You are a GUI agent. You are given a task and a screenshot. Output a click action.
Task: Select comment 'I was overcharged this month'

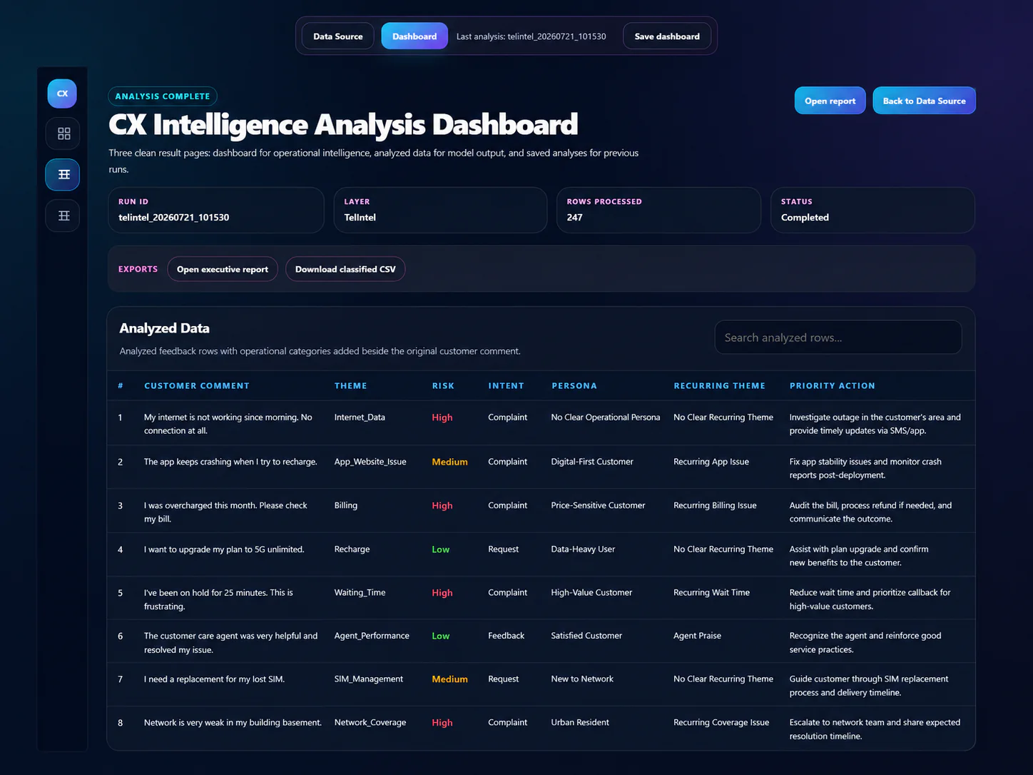tap(225, 512)
